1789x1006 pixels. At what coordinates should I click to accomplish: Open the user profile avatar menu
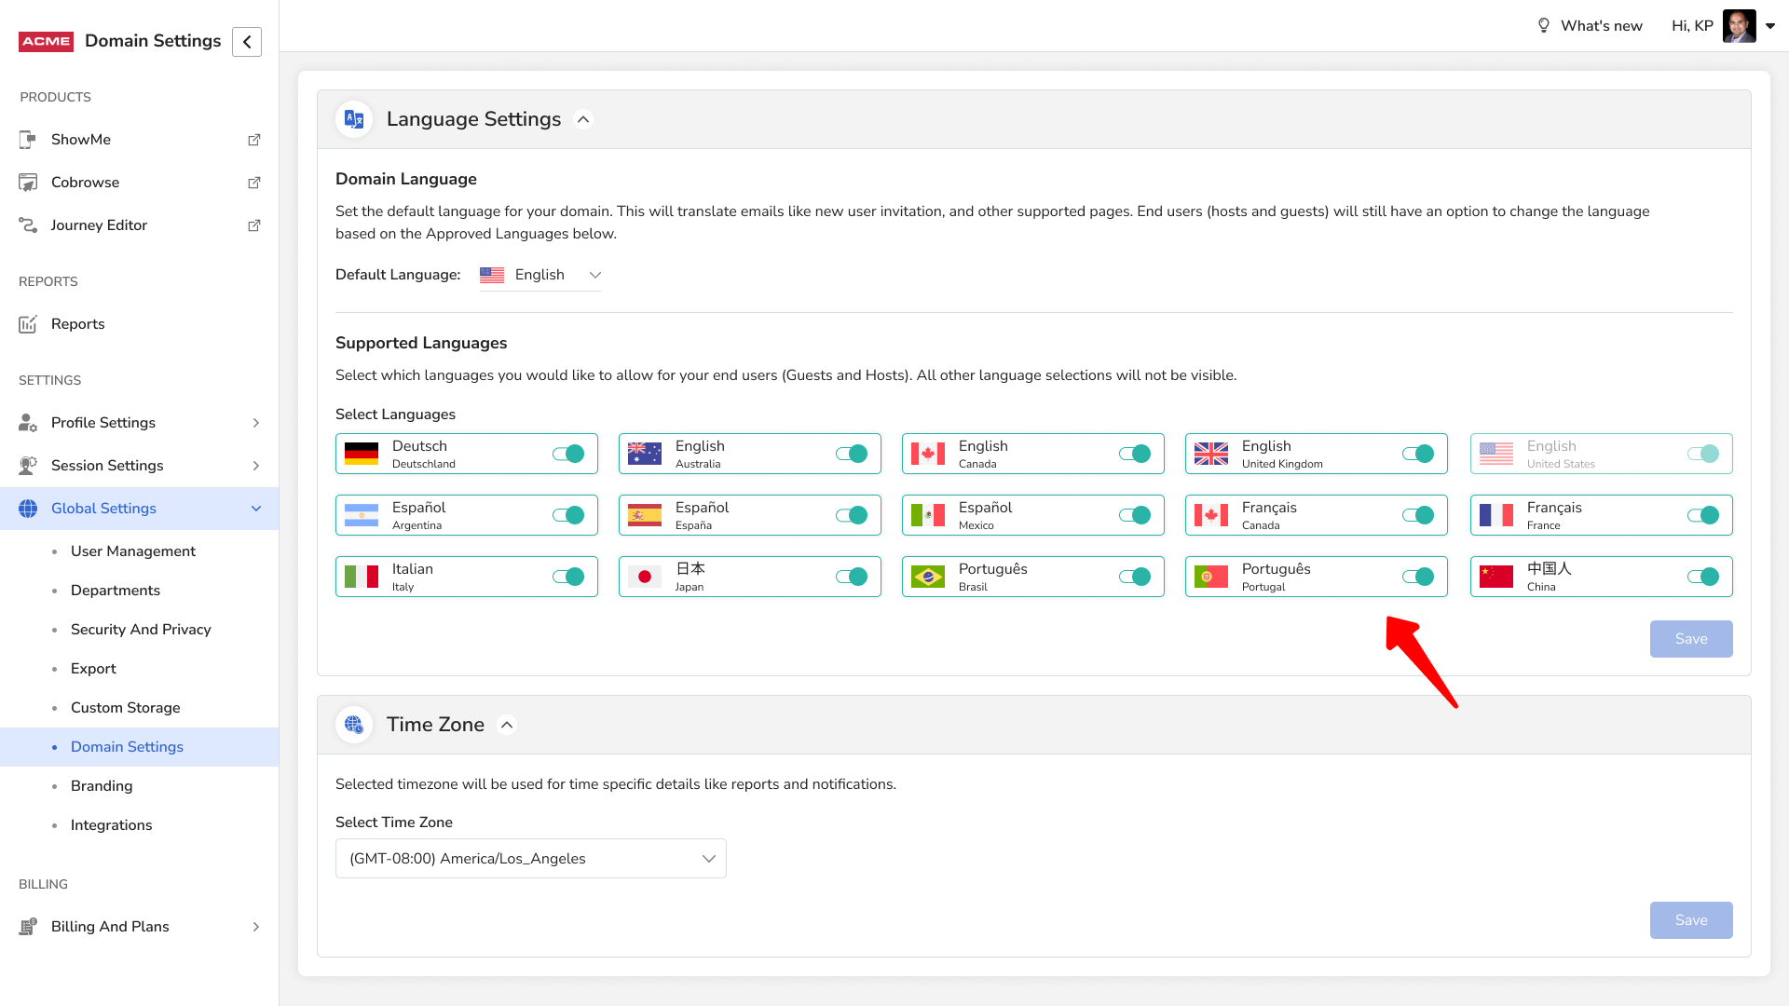click(1739, 26)
